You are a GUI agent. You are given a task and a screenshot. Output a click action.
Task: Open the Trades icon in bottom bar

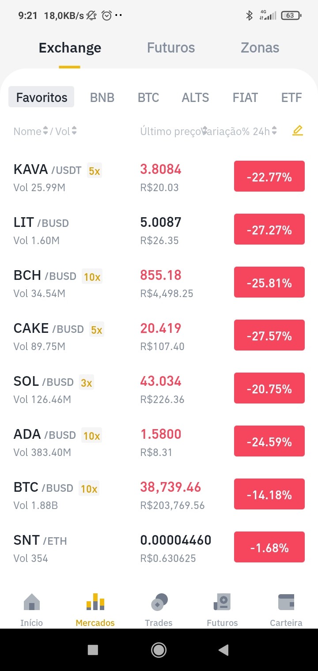click(159, 602)
